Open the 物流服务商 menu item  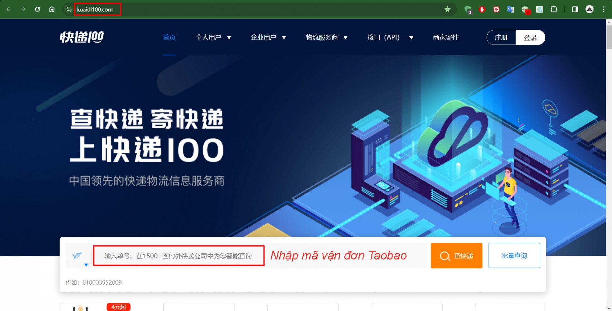(321, 37)
